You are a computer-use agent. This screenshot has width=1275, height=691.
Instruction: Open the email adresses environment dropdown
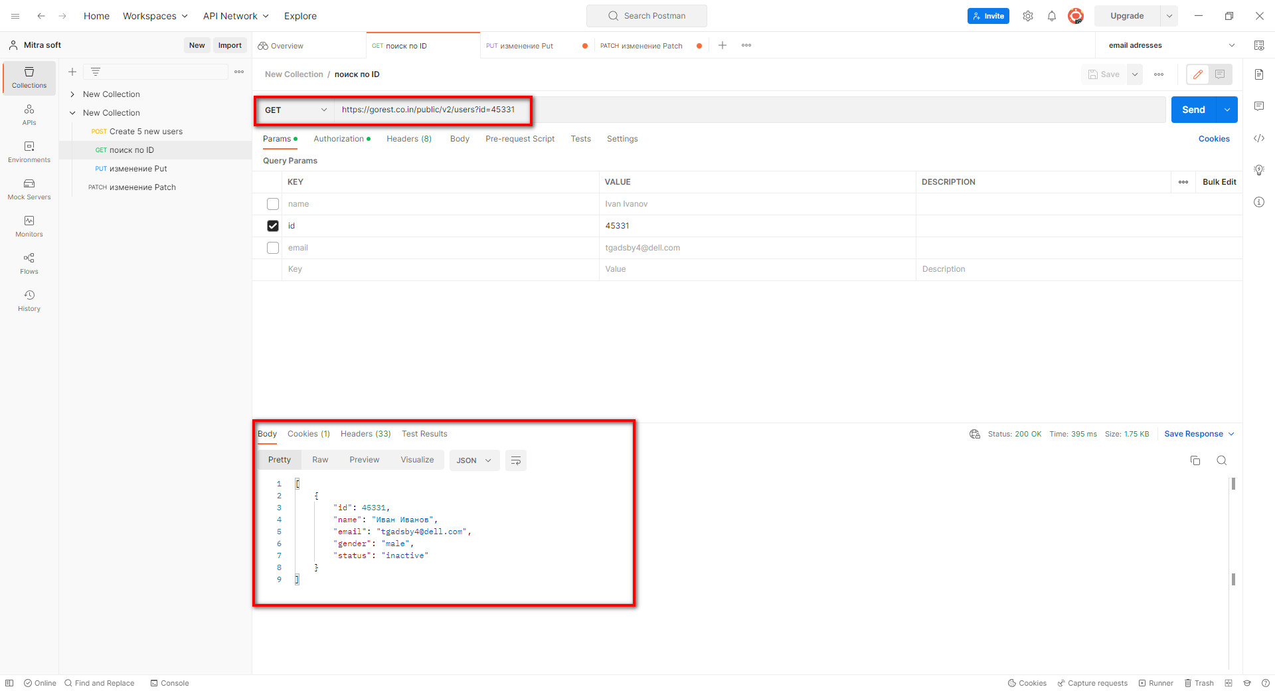[1171, 45]
